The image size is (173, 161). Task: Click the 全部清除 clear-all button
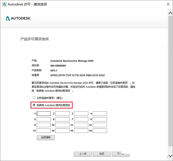tap(46, 138)
